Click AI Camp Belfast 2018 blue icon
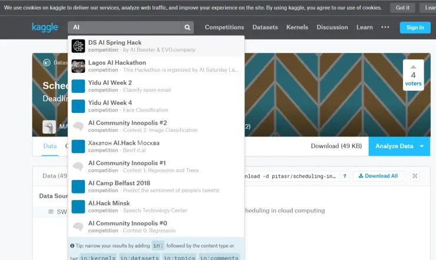The height and width of the screenshot is (260, 436). 78,186
